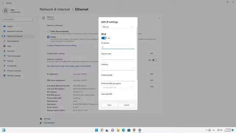236x133 pixels.
Task: Select Network & internet in the sidebar
Action: pyautogui.click(x=18, y=36)
